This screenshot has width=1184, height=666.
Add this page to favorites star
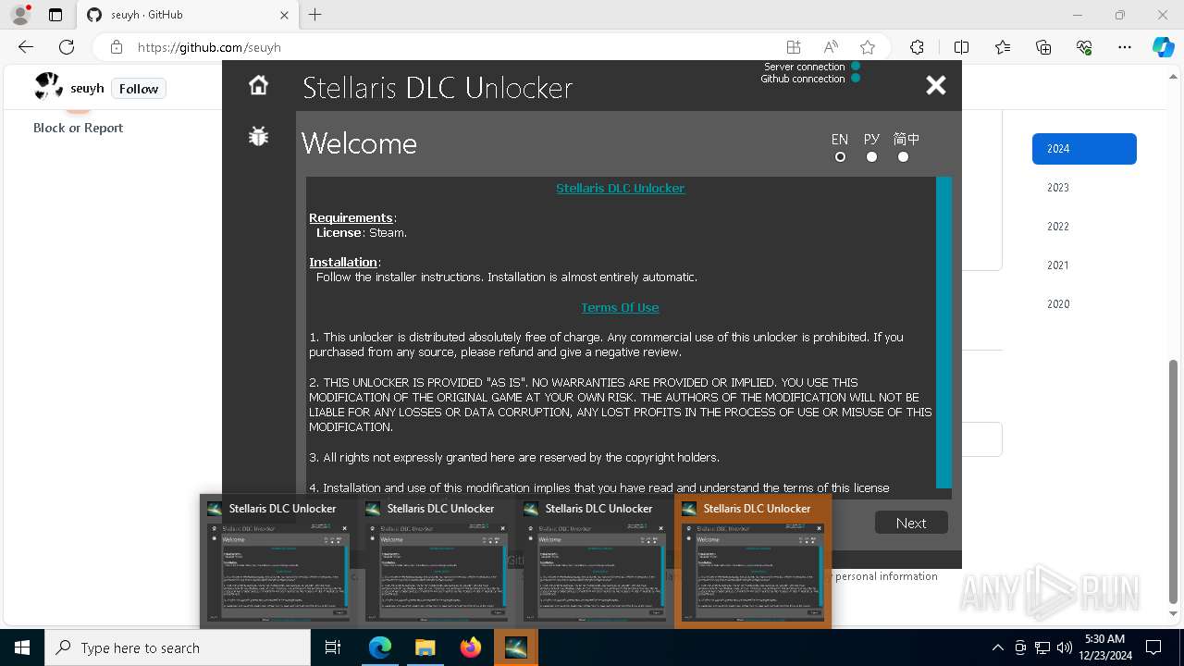[868, 47]
